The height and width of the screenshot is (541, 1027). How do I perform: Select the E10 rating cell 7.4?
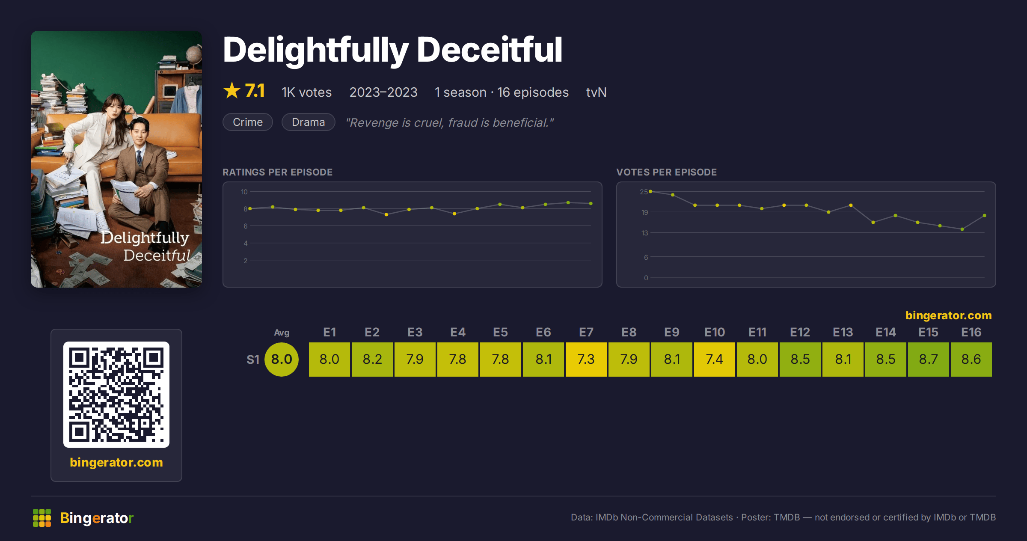click(715, 360)
